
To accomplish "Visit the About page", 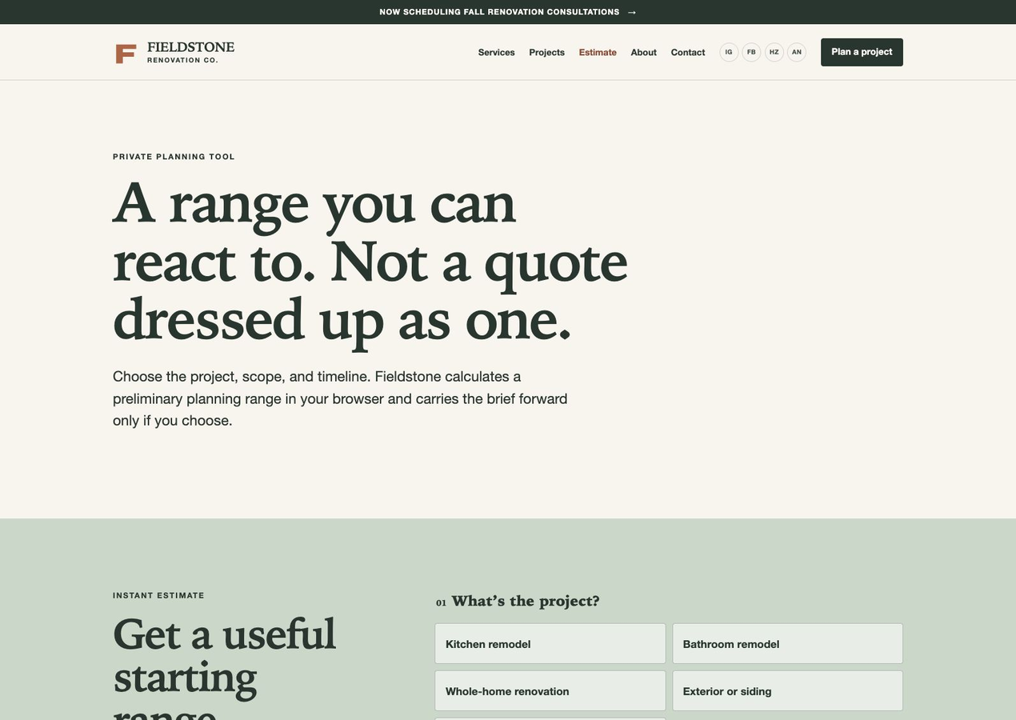I will [644, 52].
